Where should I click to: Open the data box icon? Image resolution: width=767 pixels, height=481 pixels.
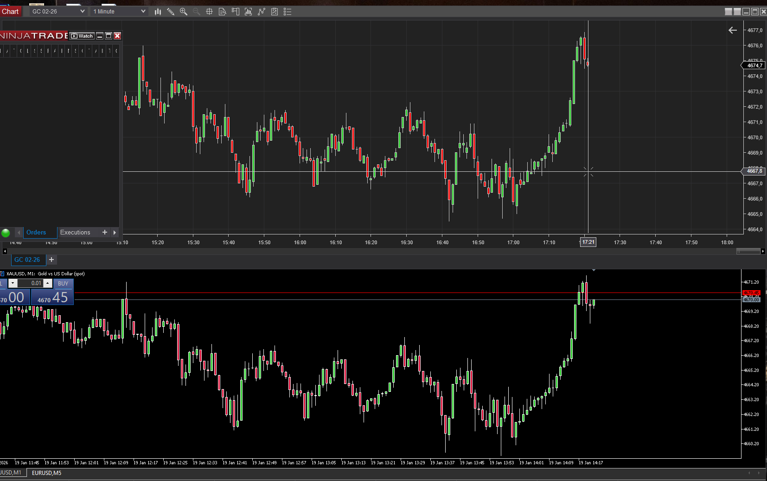(x=223, y=12)
